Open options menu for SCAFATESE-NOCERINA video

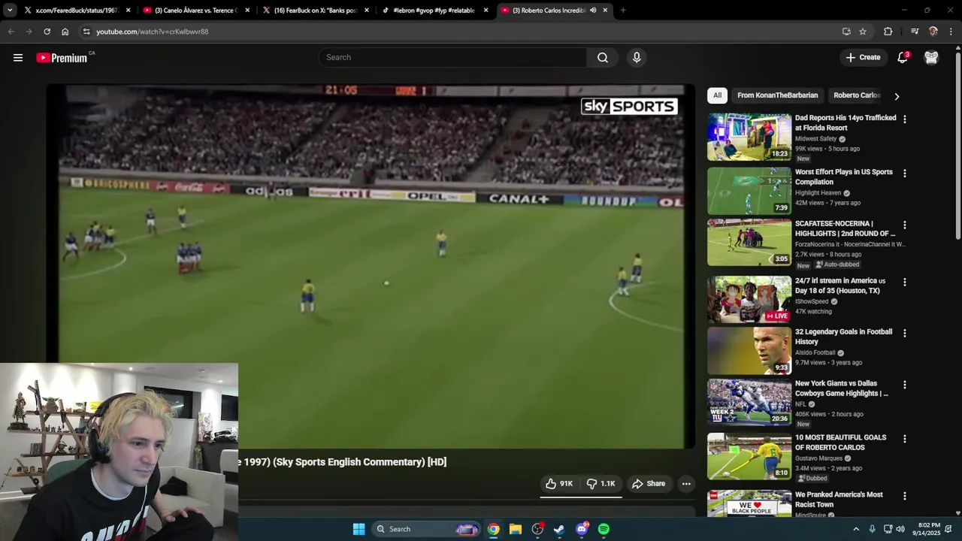[x=904, y=225]
